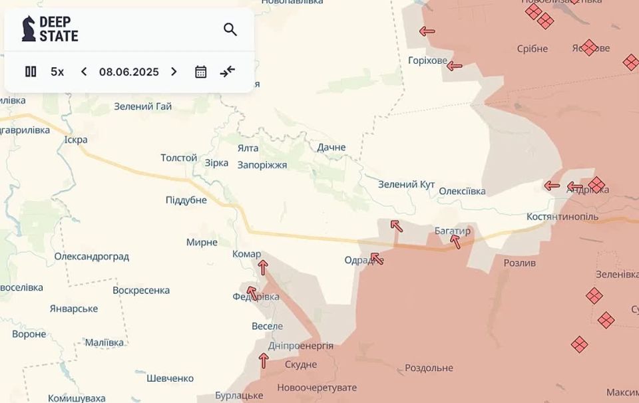Select the attack arrow at Комар

coord(263,267)
